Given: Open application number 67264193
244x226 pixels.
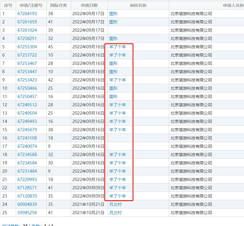Looking at the screenshot, I should click(27, 14).
